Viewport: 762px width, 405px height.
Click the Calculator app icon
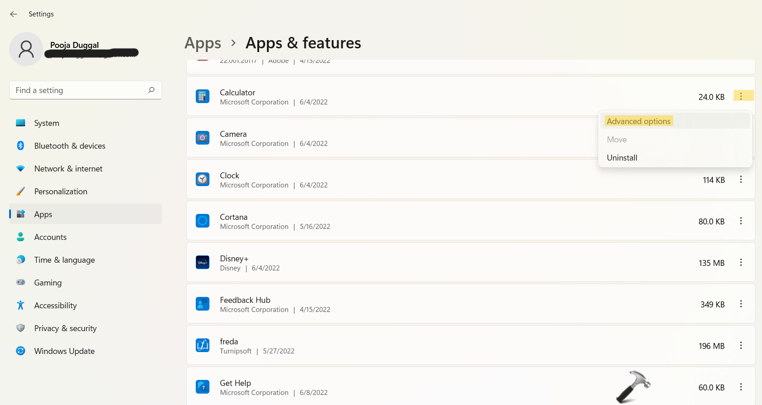pos(203,97)
